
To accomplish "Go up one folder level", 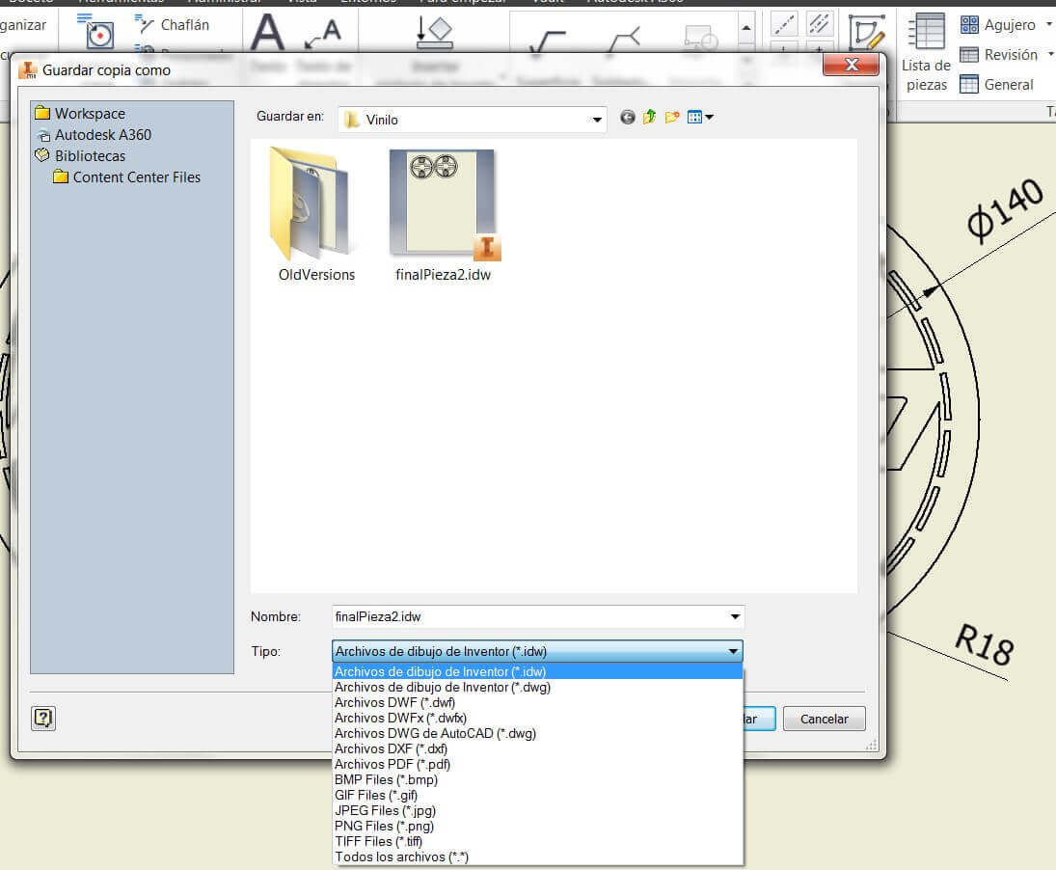I will point(649,118).
